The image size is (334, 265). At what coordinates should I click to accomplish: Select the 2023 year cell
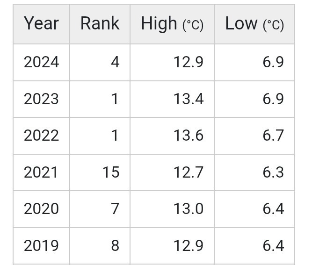point(41,99)
